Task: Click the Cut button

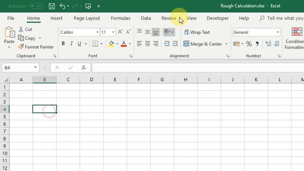Action: point(26,29)
